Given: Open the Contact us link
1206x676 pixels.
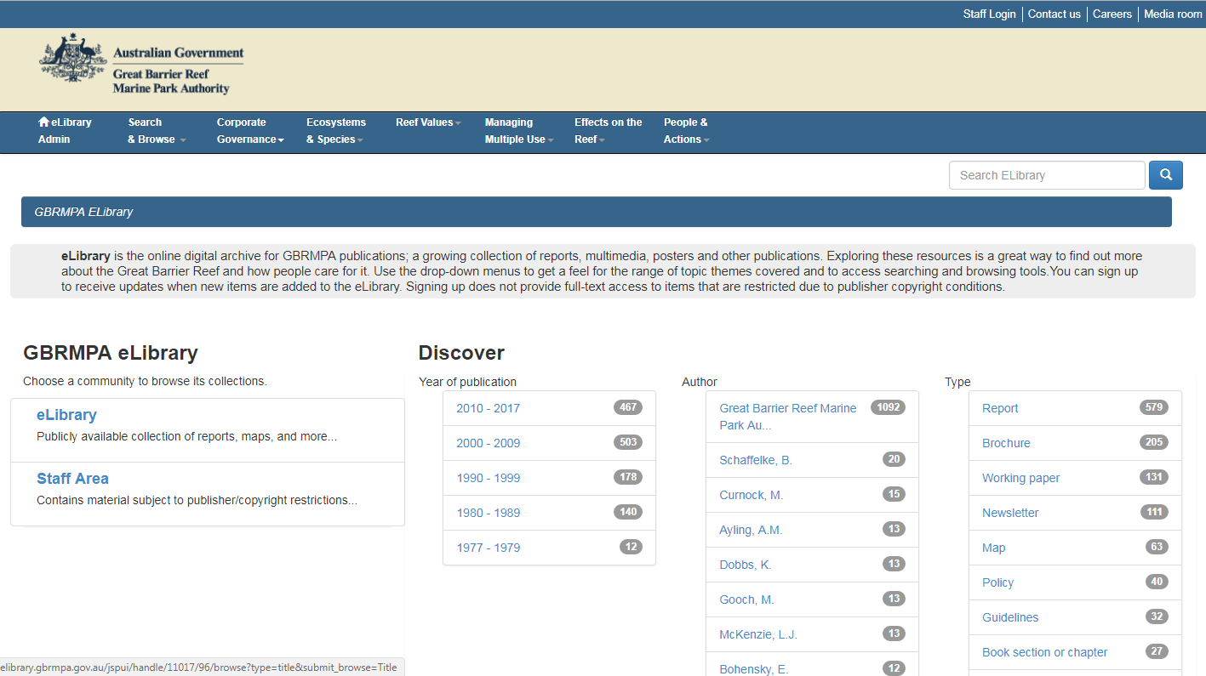Looking at the screenshot, I should point(1054,14).
